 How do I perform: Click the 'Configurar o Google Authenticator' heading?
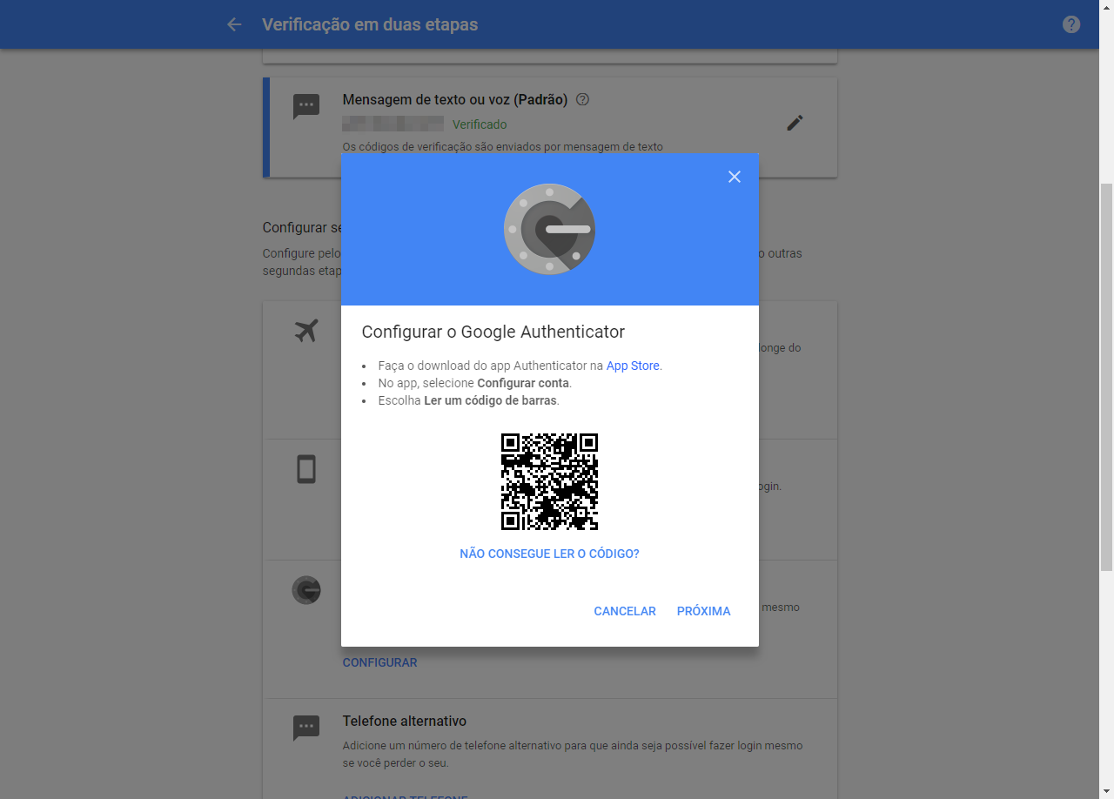tap(493, 332)
